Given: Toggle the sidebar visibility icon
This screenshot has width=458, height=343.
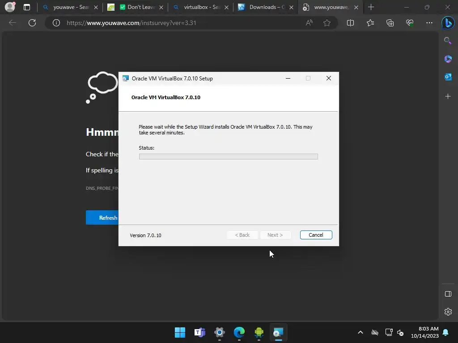Looking at the screenshot, I should [x=448, y=294].
